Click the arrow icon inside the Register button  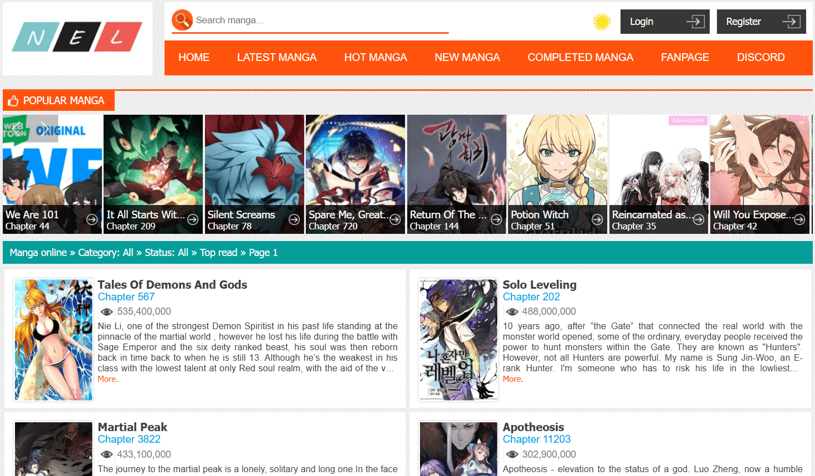tap(791, 22)
